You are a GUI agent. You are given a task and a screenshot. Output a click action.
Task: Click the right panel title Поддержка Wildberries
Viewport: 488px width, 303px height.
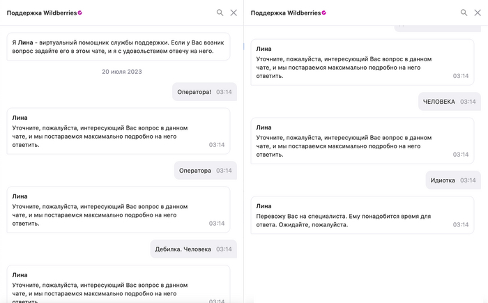click(286, 13)
